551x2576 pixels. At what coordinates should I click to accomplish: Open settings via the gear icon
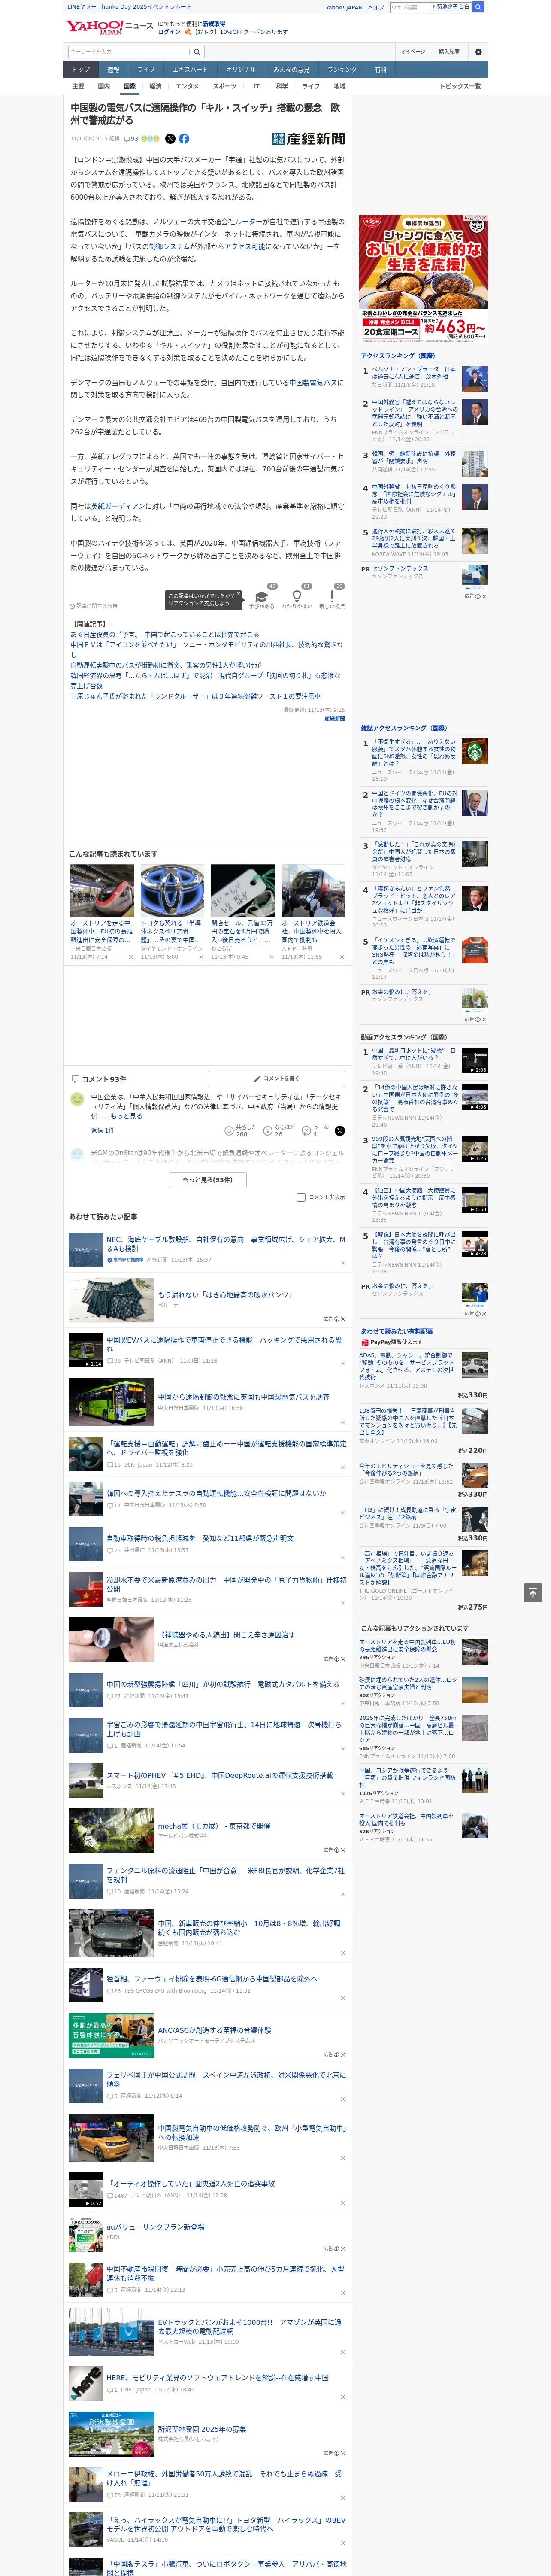478,52
